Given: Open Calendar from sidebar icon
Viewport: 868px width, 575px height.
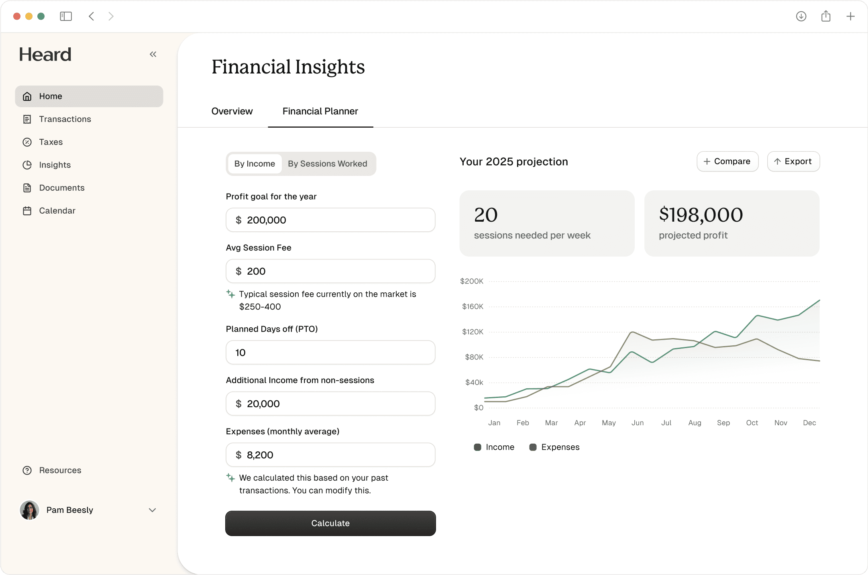Looking at the screenshot, I should pos(27,211).
